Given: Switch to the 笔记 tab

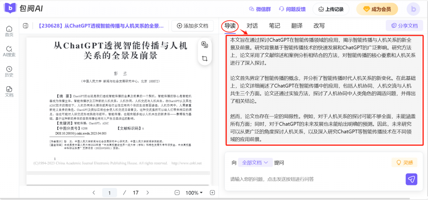Looking at the screenshot, I should [274, 26].
